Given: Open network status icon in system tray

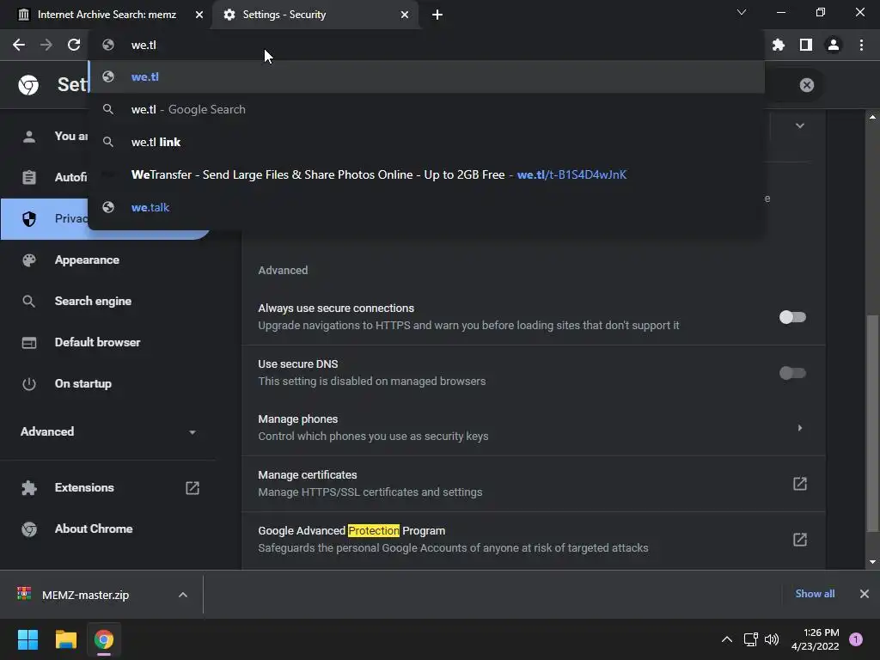Looking at the screenshot, I should click(x=750, y=639).
